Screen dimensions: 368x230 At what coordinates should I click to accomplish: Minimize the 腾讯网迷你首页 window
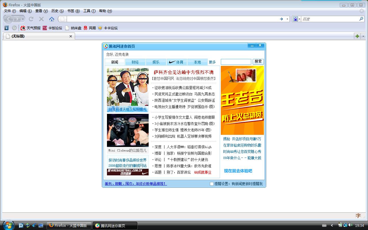pos(252,46)
